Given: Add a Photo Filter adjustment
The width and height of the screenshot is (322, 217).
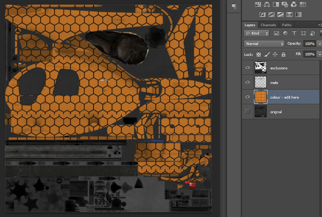Looking at the screenshot, I should pyautogui.click(x=285, y=4).
